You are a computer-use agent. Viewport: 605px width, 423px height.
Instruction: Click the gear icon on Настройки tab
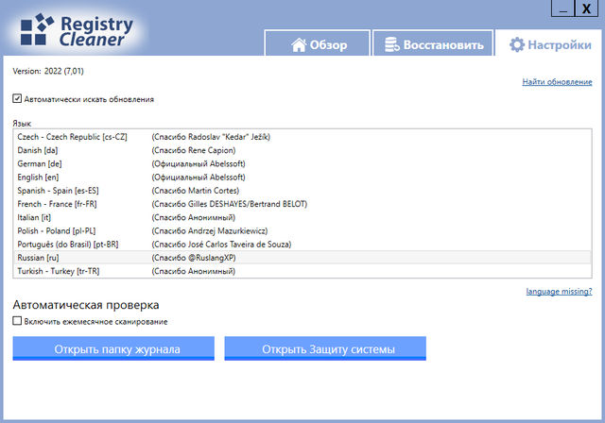click(517, 44)
